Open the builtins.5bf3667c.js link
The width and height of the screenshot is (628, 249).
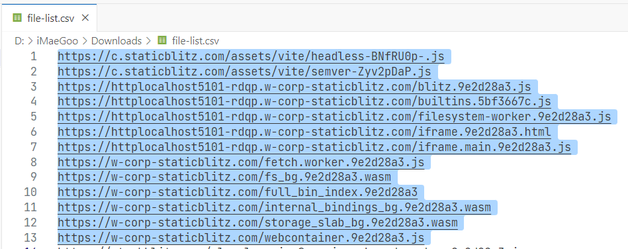pos(304,102)
